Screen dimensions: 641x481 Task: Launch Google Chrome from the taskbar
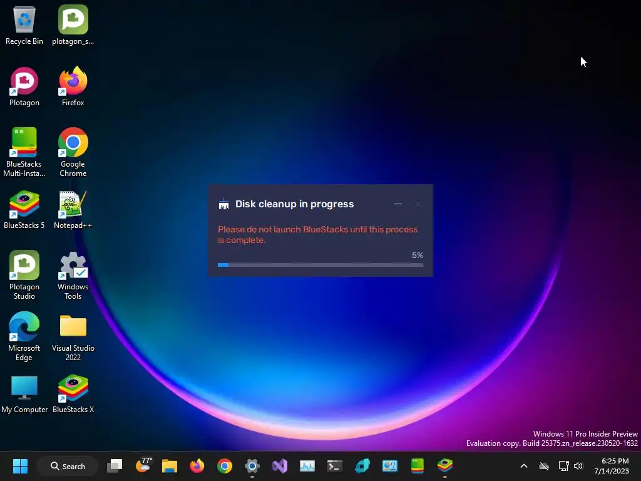[x=225, y=466]
